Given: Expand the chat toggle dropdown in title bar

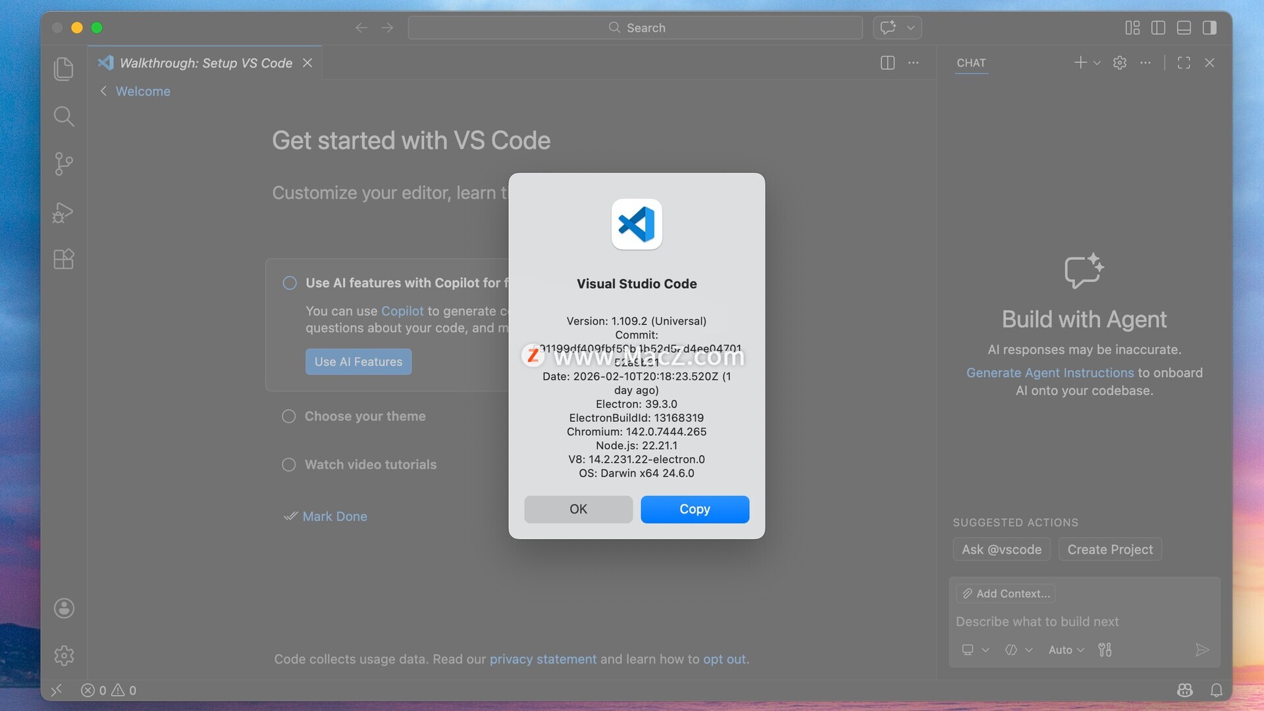Looking at the screenshot, I should tap(910, 28).
